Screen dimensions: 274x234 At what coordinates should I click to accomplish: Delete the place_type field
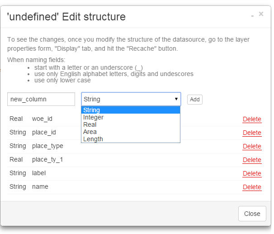(252, 146)
